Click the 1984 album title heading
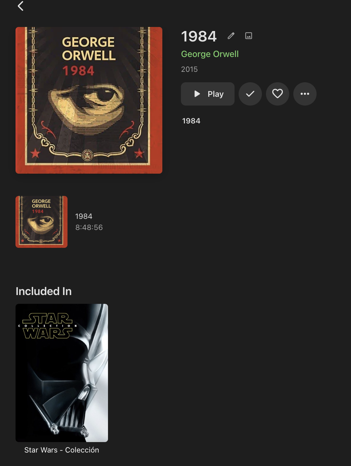 click(x=199, y=36)
